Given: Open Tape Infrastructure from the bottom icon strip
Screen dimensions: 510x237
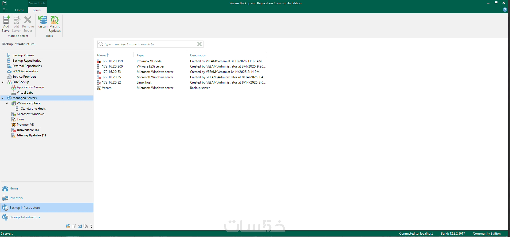Looking at the screenshot, I should click(x=68, y=226).
